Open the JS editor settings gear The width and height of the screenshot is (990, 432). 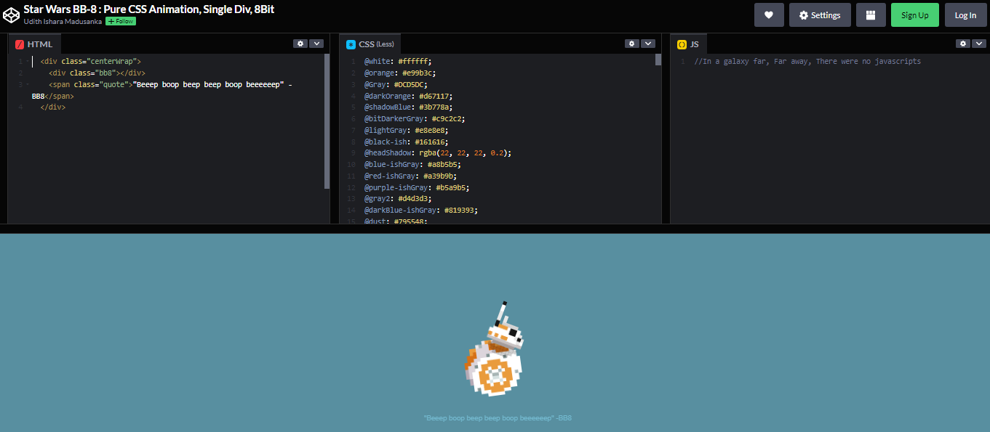(x=962, y=43)
